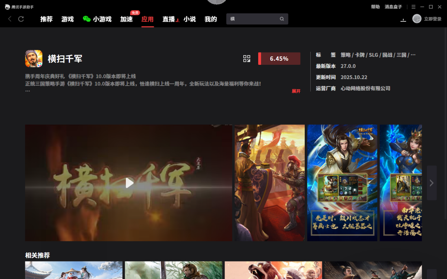Expand the game description with 展开

(x=296, y=91)
